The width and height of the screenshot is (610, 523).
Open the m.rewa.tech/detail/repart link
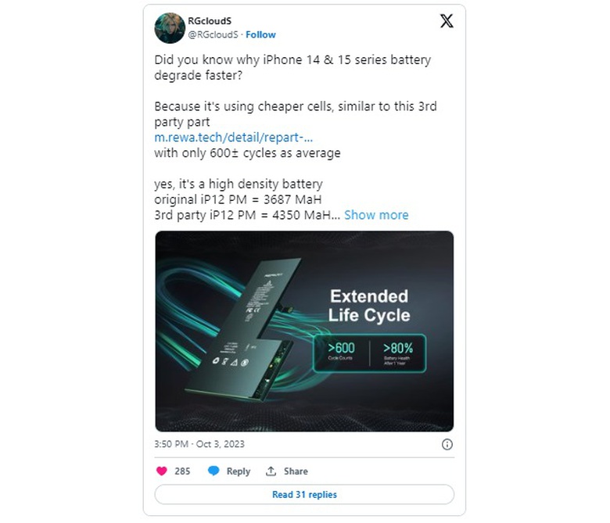point(233,138)
